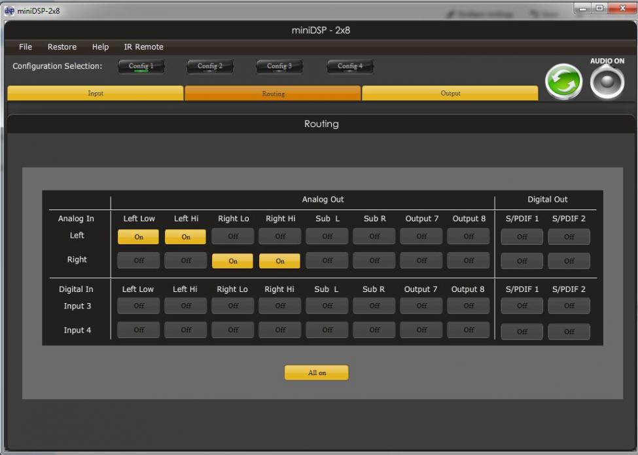Toggle the AUDIO ON speaker button

tap(607, 82)
